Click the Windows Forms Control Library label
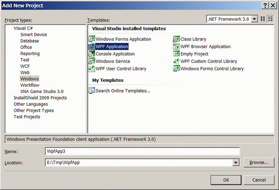 coord(212,69)
